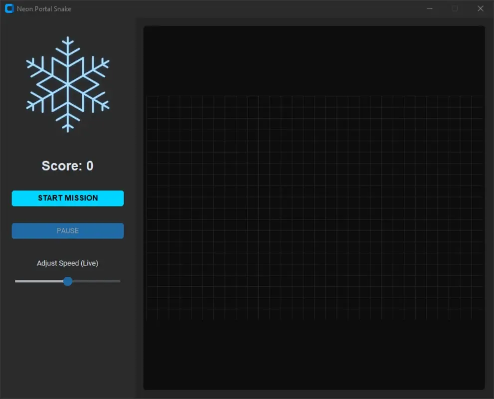Viewport: 494px width, 399px height.
Task: Click the Neon Portal Snake title text
Action: [x=44, y=8]
